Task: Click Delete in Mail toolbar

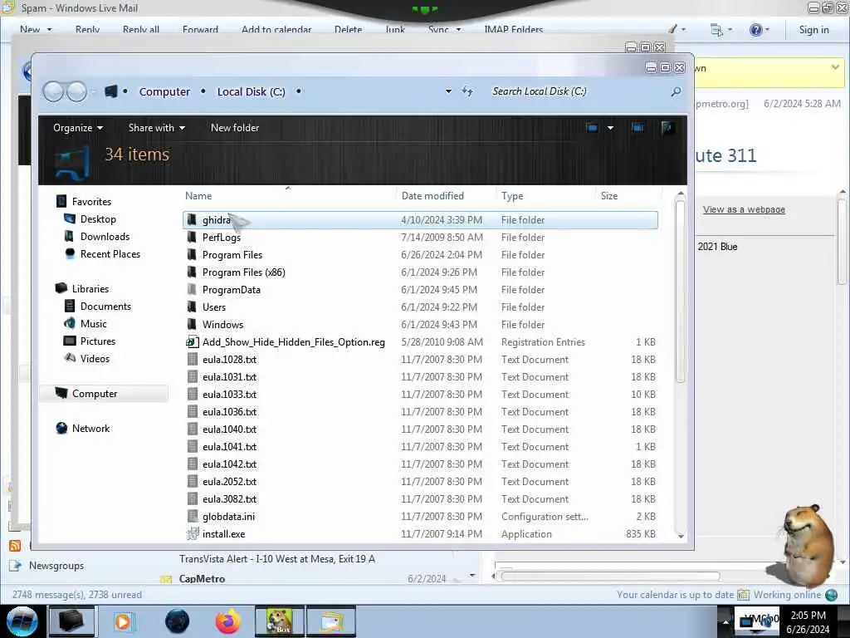Action: 348,29
